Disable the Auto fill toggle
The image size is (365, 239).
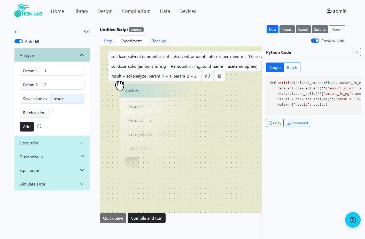click(19, 41)
